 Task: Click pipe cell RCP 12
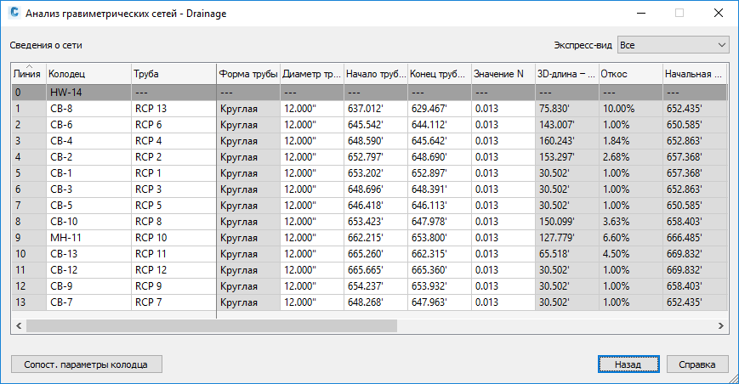[x=173, y=270]
